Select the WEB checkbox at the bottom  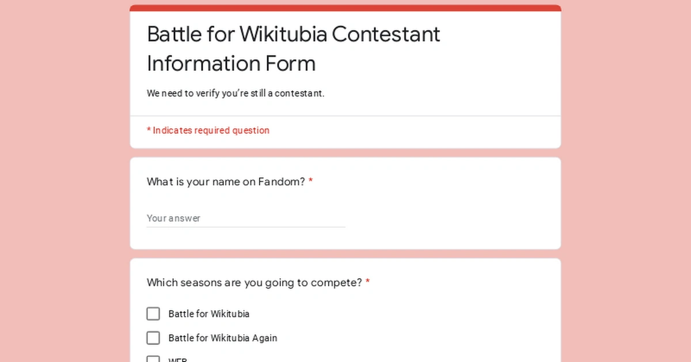coord(153,359)
